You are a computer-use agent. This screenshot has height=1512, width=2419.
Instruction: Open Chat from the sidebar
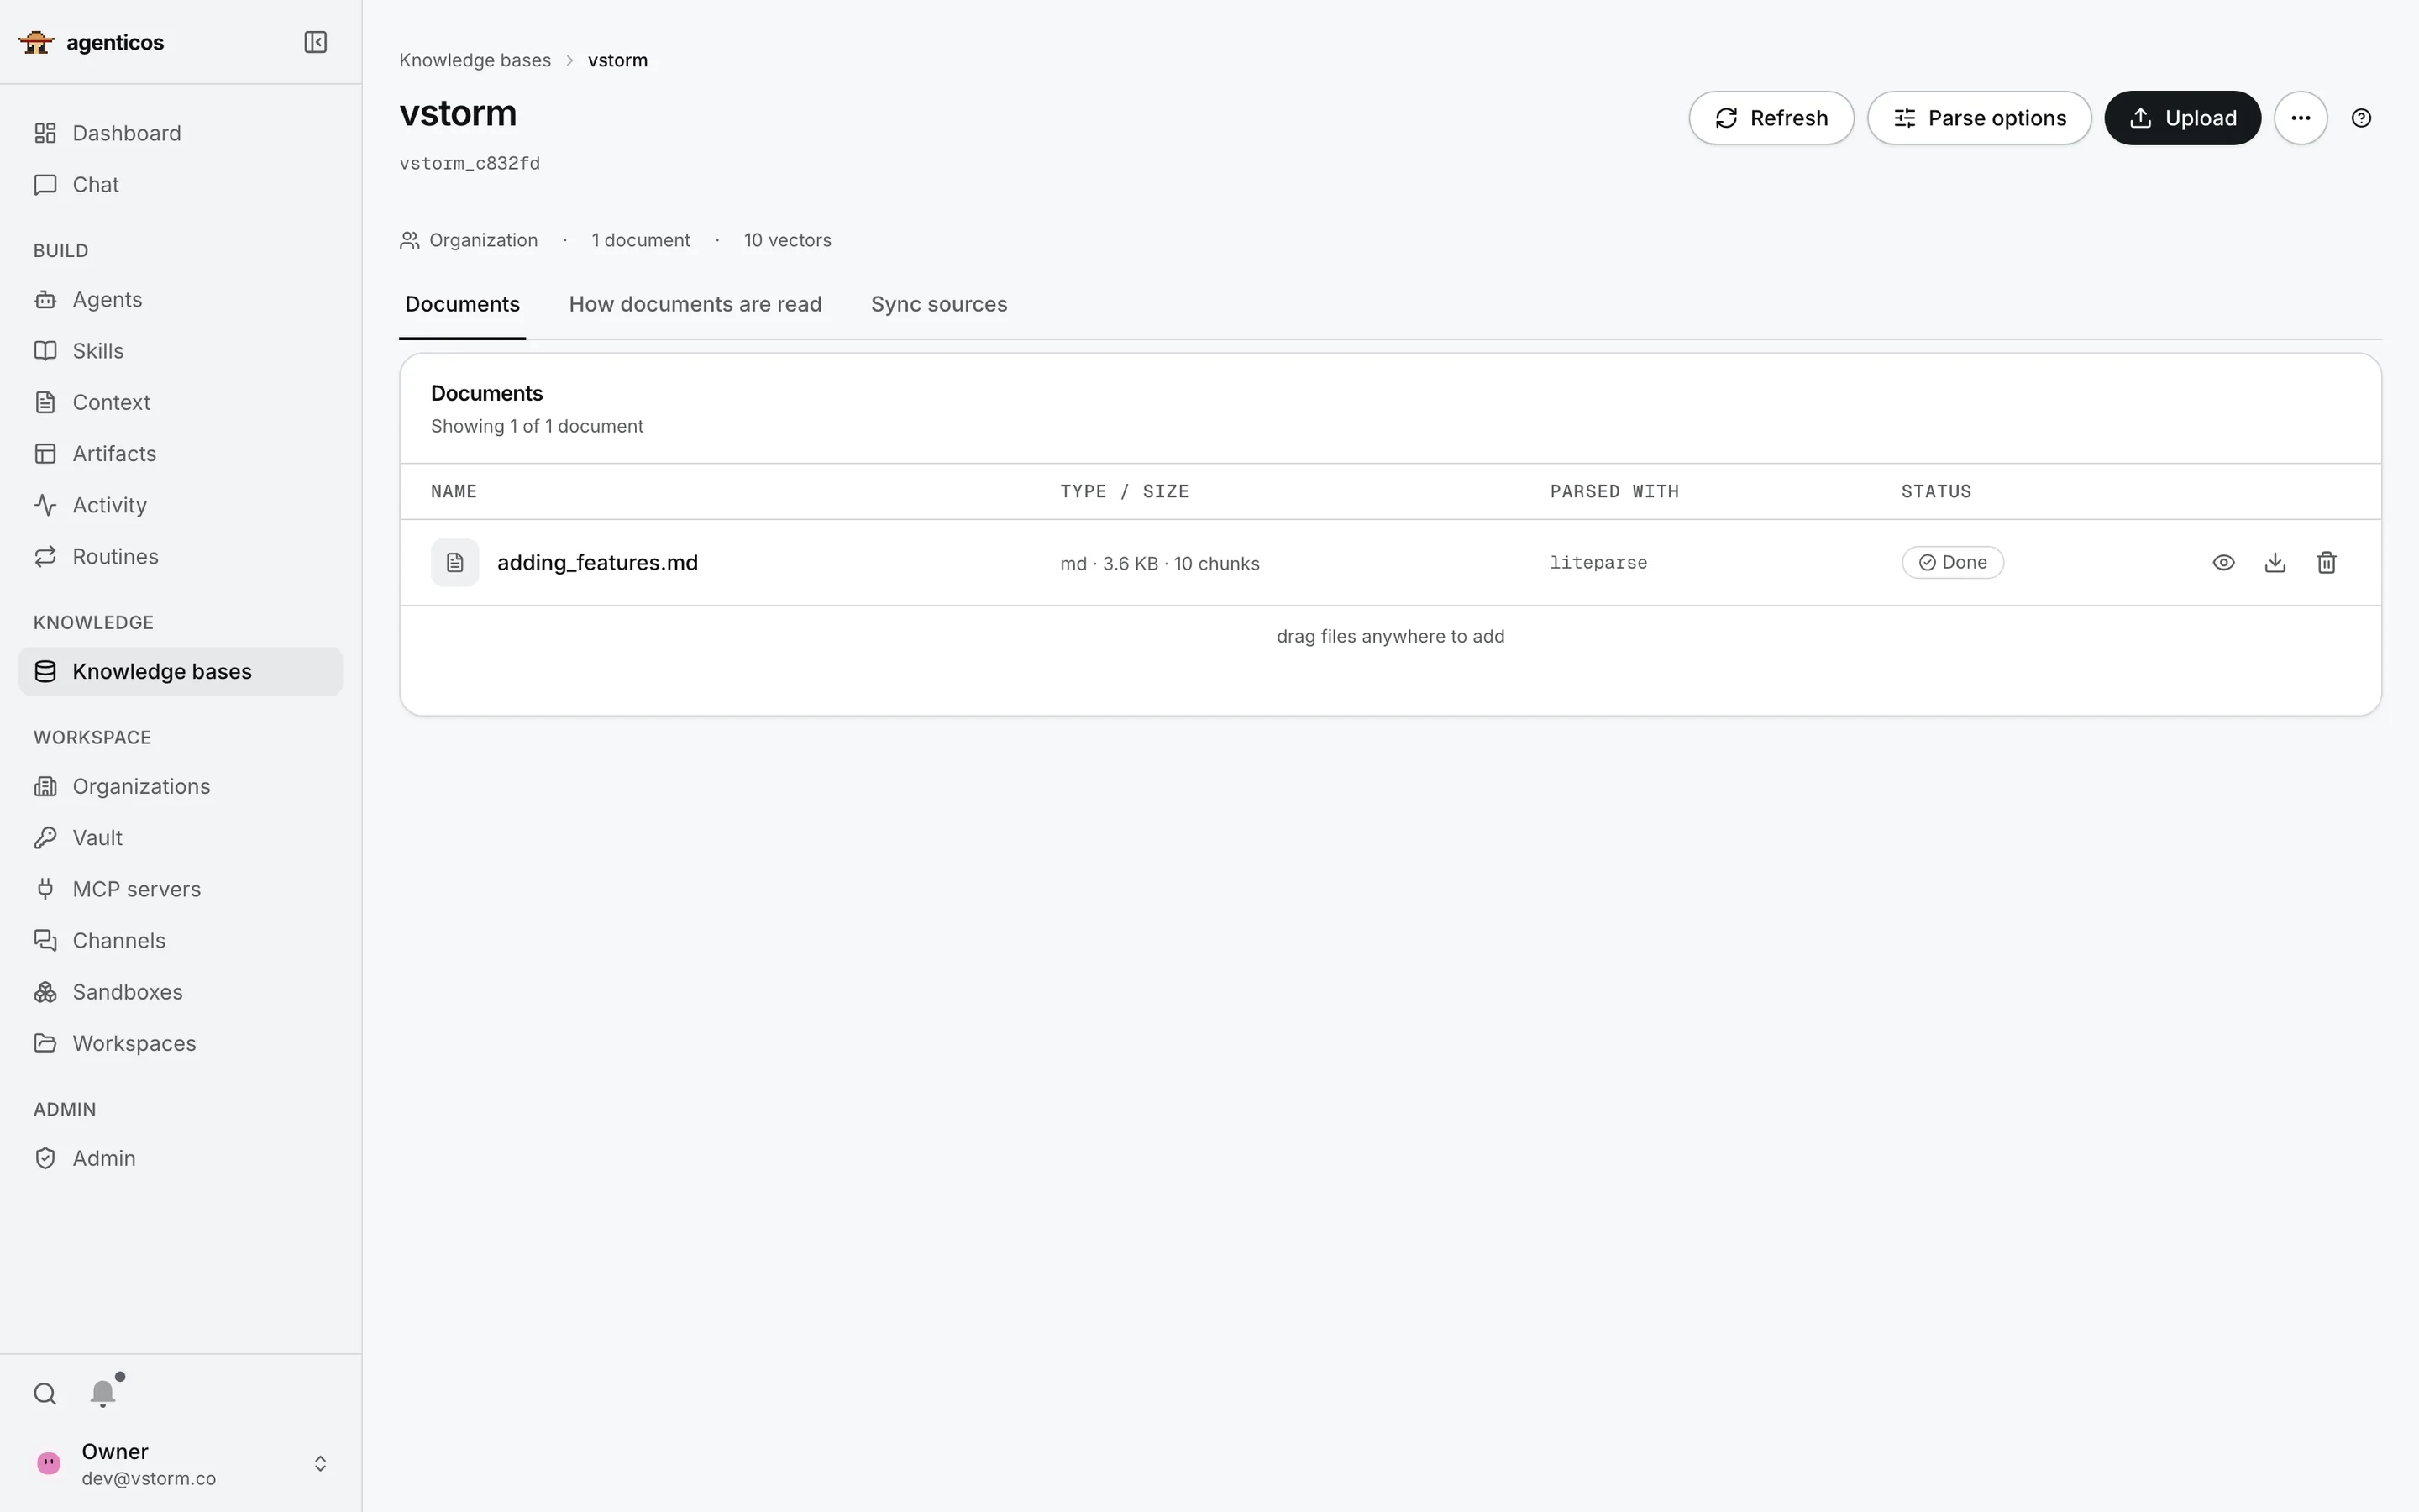click(x=180, y=184)
